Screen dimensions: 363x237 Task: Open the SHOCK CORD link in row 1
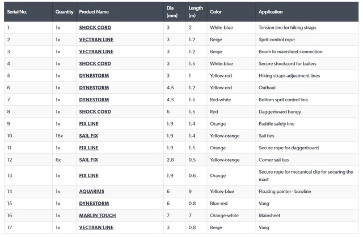(x=95, y=28)
